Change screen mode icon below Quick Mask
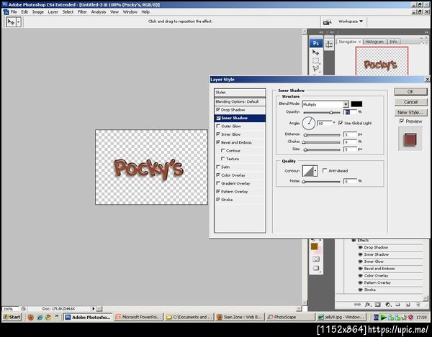Viewport: 432px width, 337px height. click(316, 268)
